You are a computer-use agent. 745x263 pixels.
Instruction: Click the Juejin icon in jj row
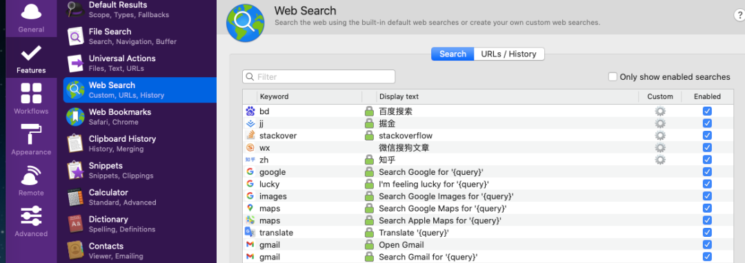(250, 124)
